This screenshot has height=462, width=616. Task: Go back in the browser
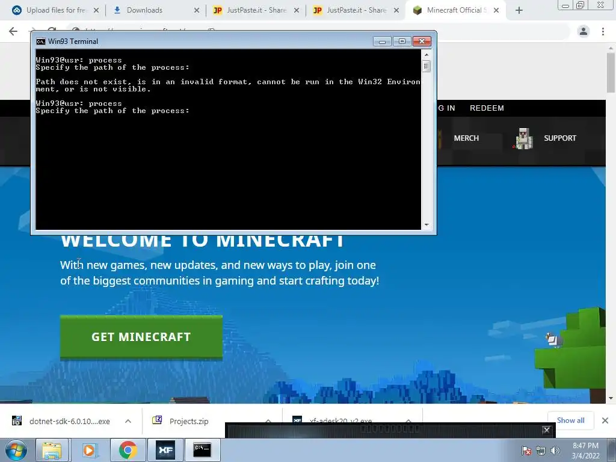coord(13,31)
